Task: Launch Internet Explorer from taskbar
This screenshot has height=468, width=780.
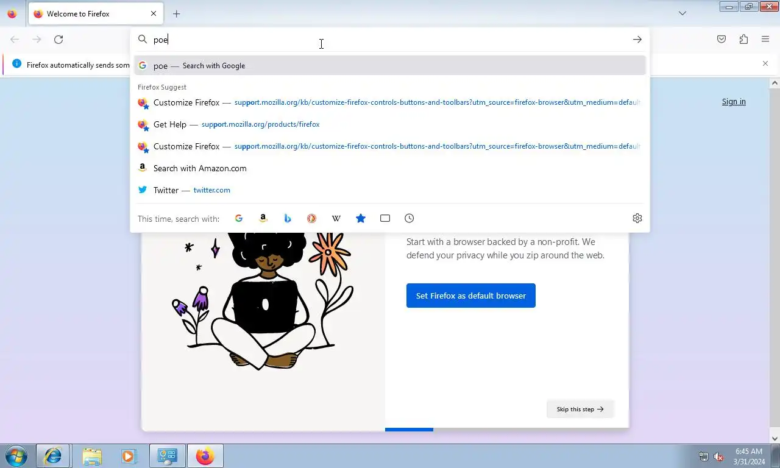Action: (x=53, y=456)
